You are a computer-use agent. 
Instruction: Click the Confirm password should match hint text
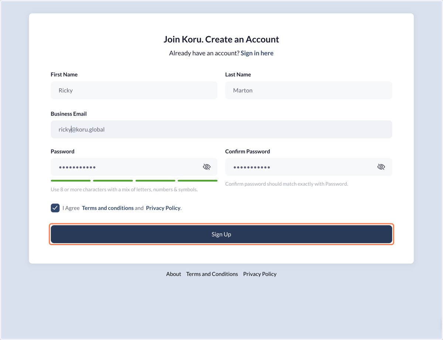pos(286,184)
